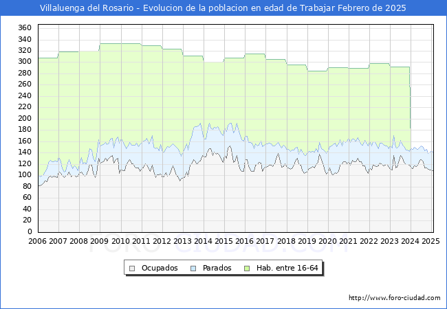Click the 2022 x-axis year label
The width and height of the screenshot is (447, 309).
(369, 241)
